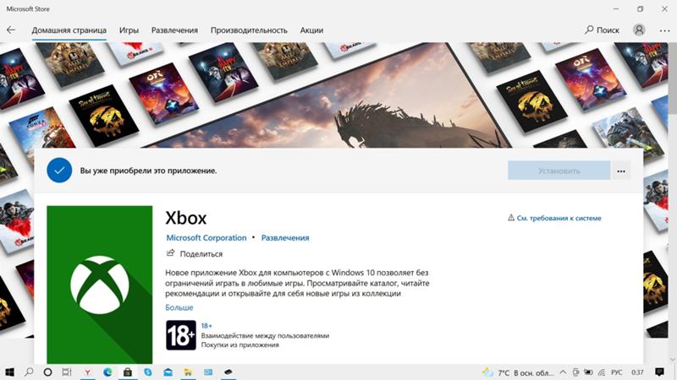Expand the description with Больше

coord(179,307)
